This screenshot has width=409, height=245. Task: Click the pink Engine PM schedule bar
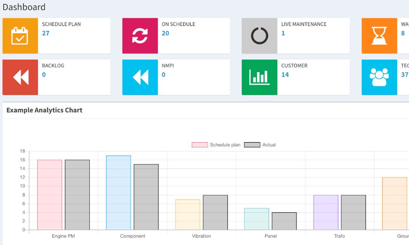[x=50, y=195]
